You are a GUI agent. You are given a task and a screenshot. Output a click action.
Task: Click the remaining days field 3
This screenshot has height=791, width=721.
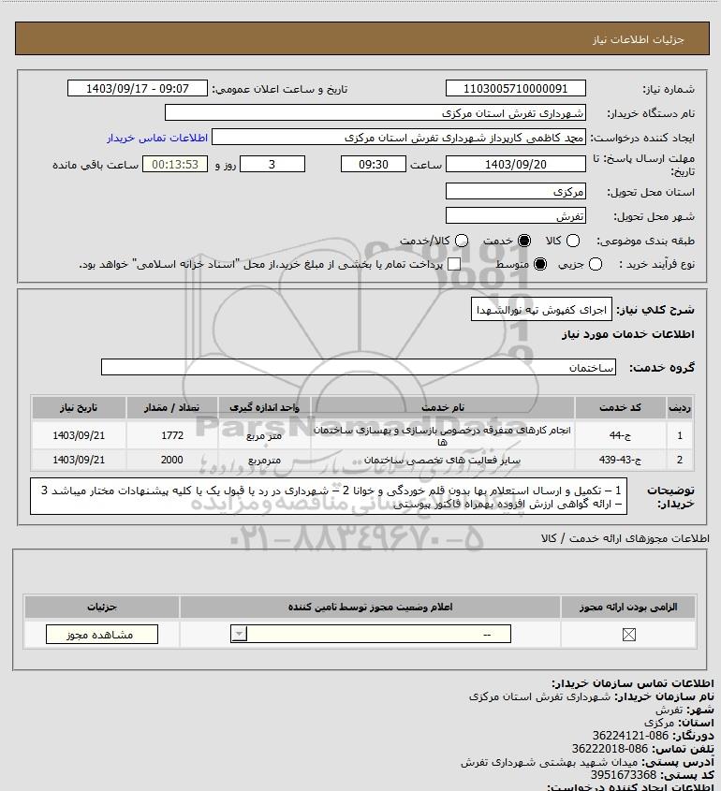(x=272, y=164)
